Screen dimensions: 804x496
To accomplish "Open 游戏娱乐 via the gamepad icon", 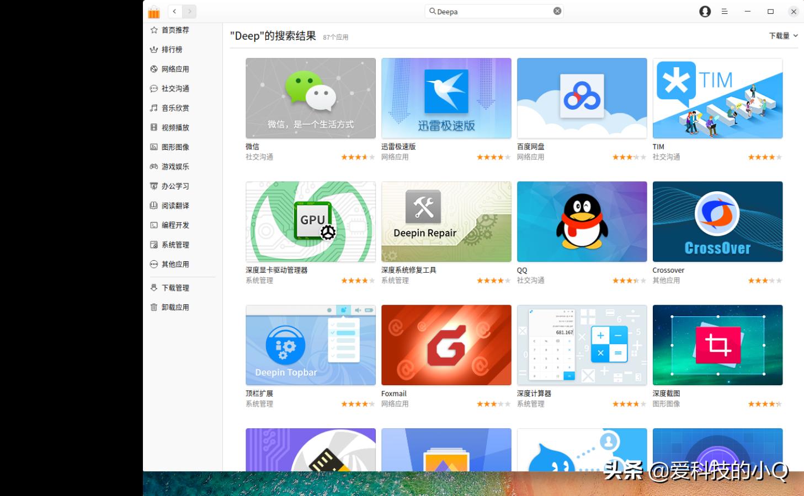I will (x=154, y=166).
